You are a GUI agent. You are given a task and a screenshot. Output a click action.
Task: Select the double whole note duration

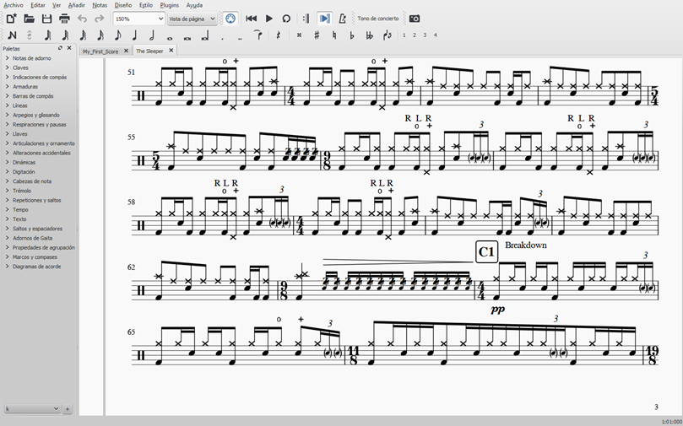187,37
